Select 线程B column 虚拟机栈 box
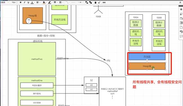This screenshot has height=106, width=183. 159,33
